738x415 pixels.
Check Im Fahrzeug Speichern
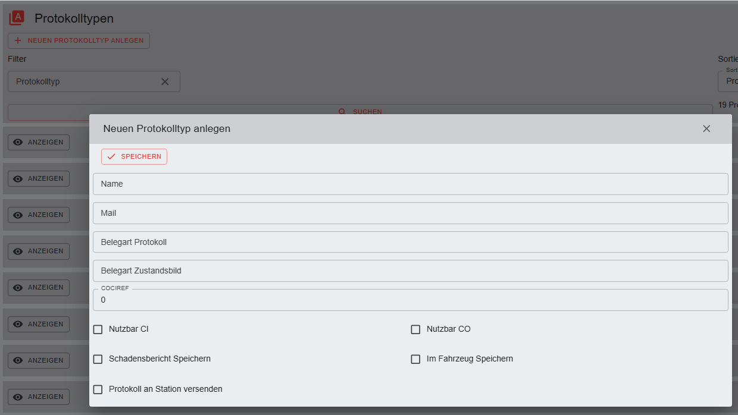pos(416,359)
